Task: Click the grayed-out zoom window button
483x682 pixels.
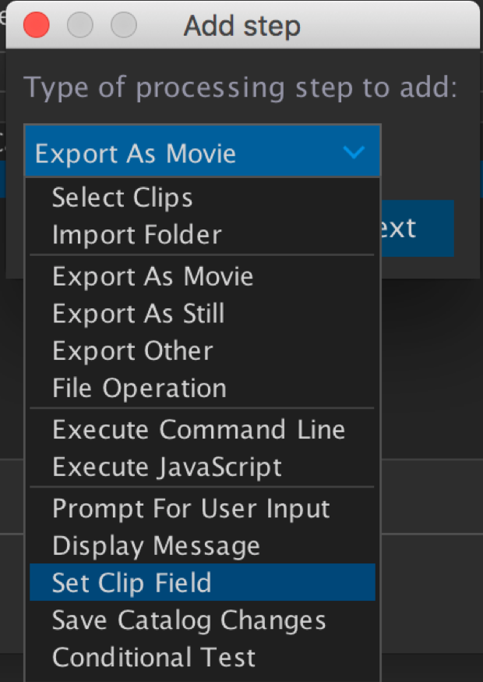Action: pyautogui.click(x=124, y=26)
